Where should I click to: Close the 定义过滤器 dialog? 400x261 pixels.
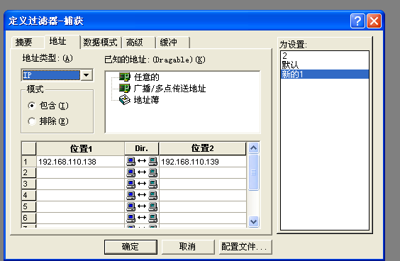[374, 21]
